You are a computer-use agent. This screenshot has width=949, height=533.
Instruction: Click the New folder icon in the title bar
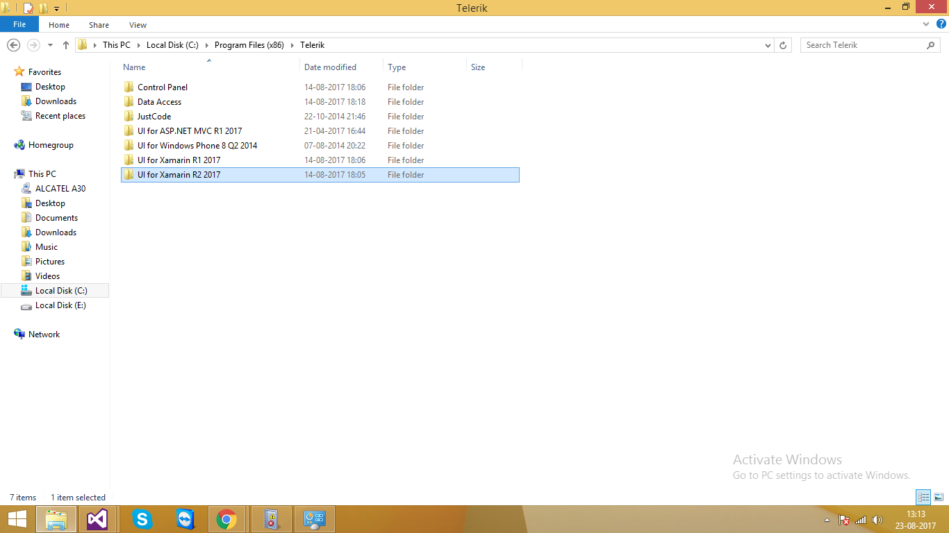click(44, 8)
